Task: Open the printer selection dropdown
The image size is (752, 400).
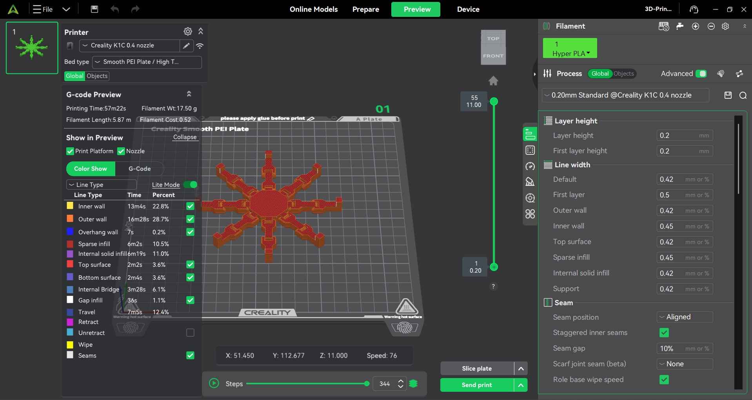Action: (129, 46)
